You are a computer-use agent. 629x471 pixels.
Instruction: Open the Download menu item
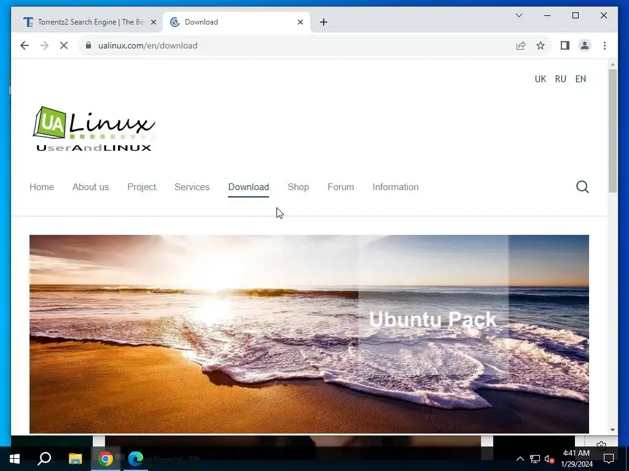(x=248, y=187)
